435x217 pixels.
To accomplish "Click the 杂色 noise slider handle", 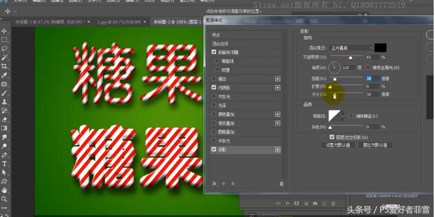I will [x=330, y=128].
